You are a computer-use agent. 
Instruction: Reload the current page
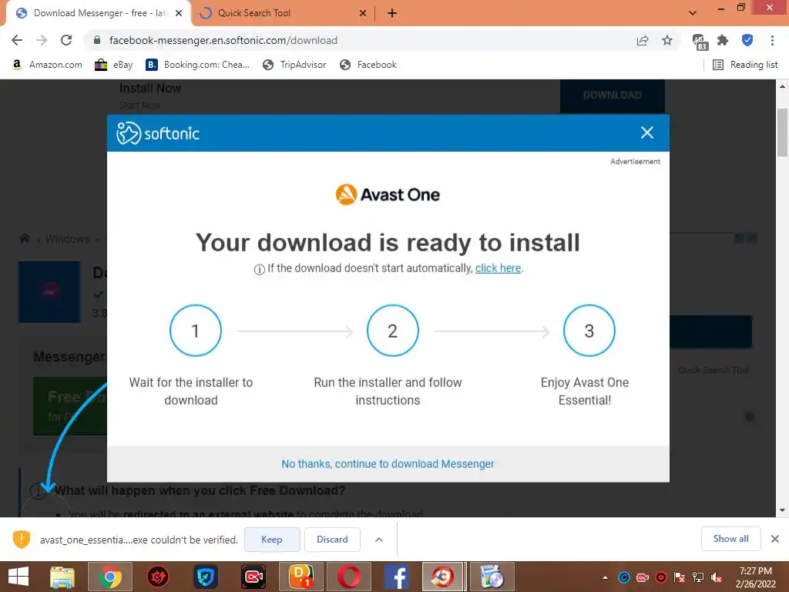click(x=66, y=40)
